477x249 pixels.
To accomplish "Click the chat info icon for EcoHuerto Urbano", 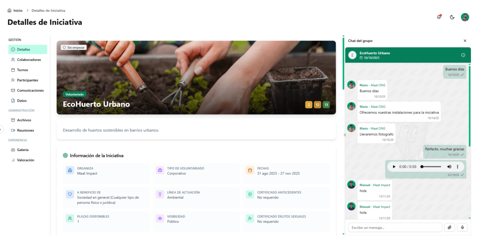I will click(x=463, y=55).
